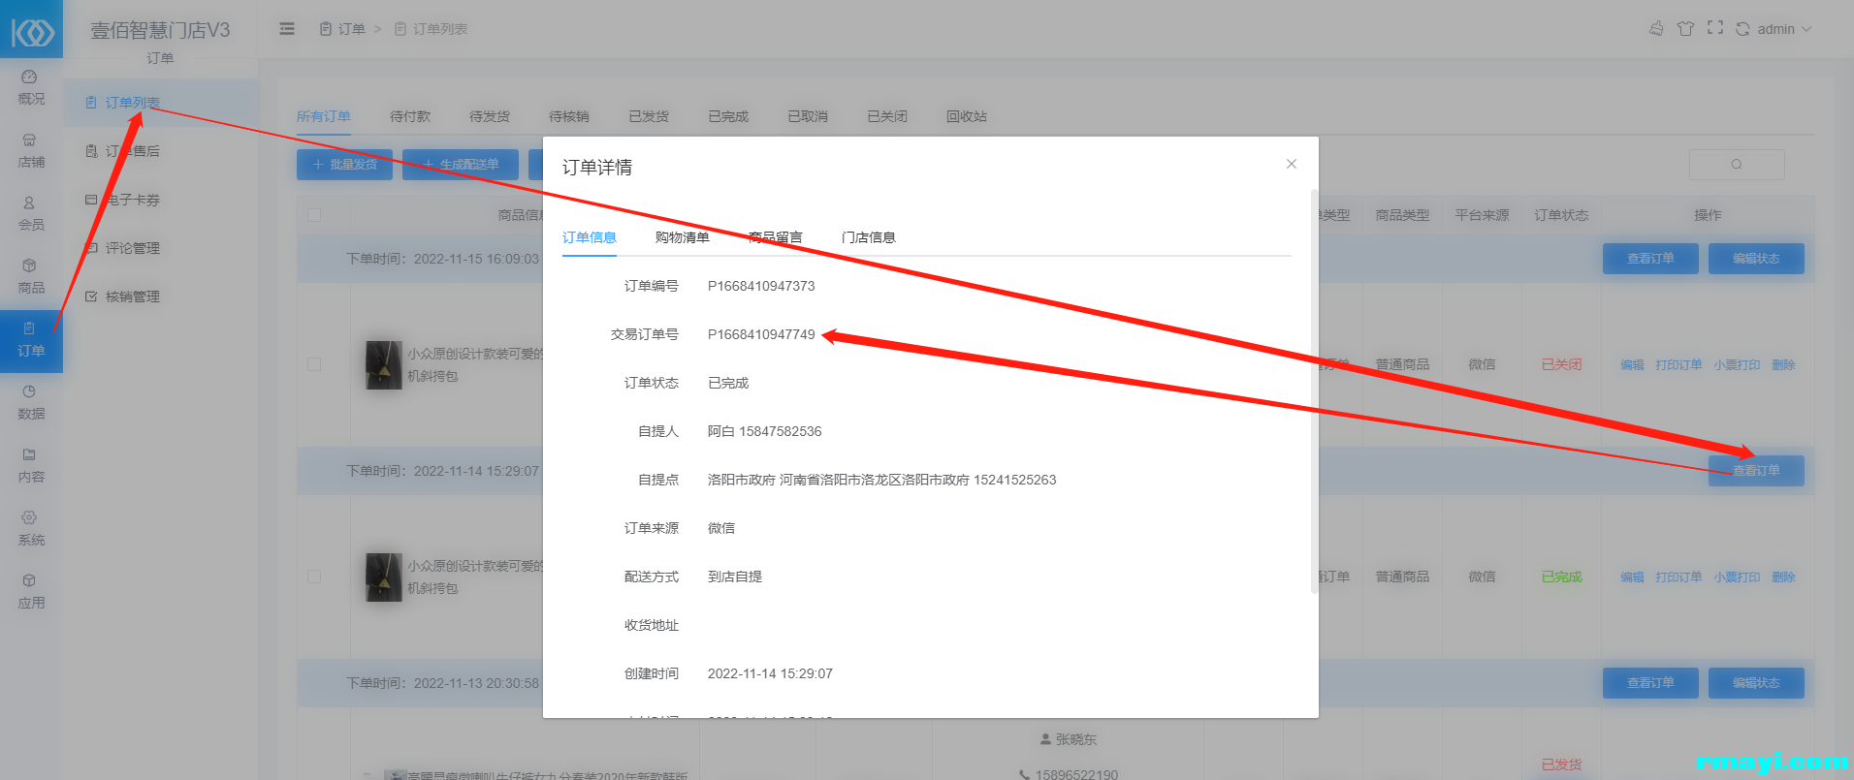Click 编辑 link in the 已完成 row
Screen dimensions: 1854x780
tap(1632, 577)
